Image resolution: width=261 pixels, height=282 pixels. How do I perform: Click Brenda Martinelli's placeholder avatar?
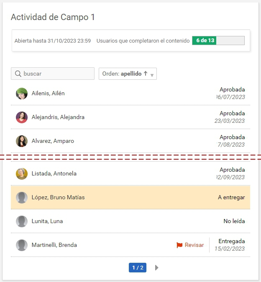(22, 245)
